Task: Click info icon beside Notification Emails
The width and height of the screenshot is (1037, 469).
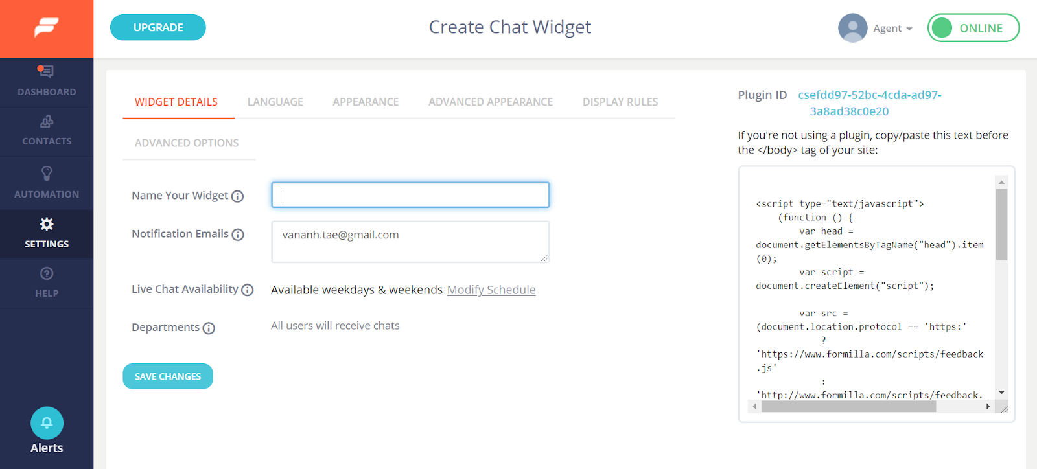Action: tap(238, 234)
